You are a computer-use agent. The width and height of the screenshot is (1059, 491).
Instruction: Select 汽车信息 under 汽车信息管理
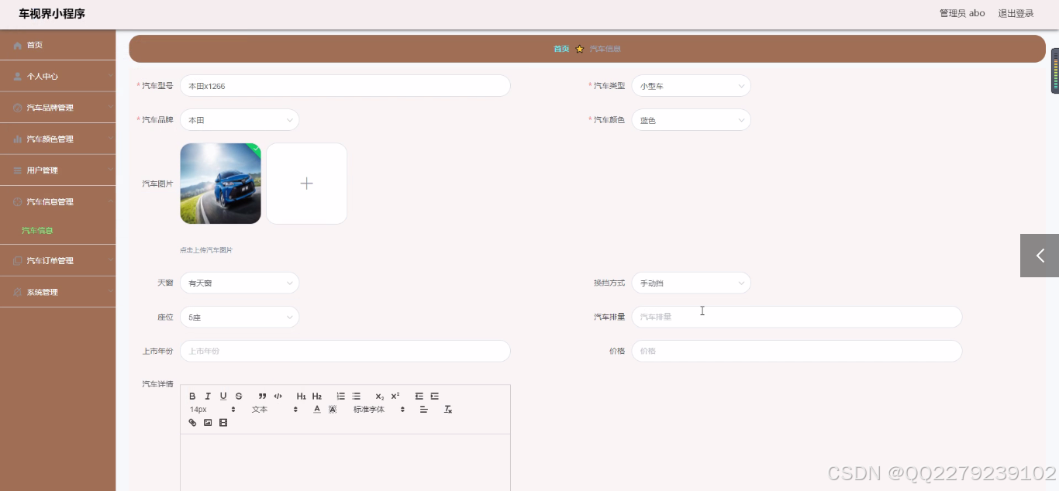click(x=36, y=230)
